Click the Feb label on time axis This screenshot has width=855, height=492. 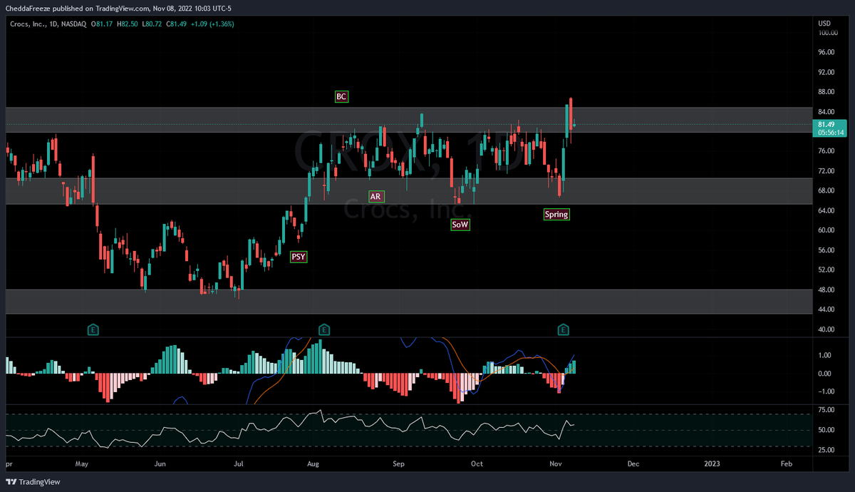[786, 463]
